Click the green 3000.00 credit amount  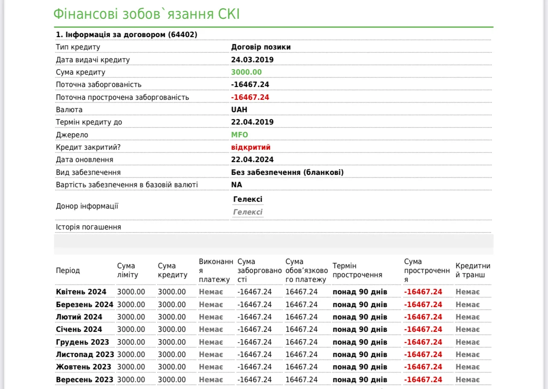pos(246,72)
